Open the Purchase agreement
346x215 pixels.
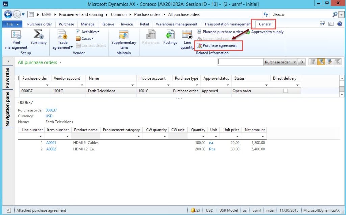(x=217, y=45)
